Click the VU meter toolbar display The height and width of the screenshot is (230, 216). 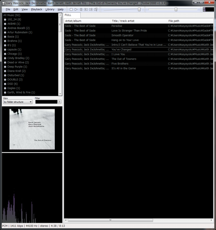click(208, 9)
